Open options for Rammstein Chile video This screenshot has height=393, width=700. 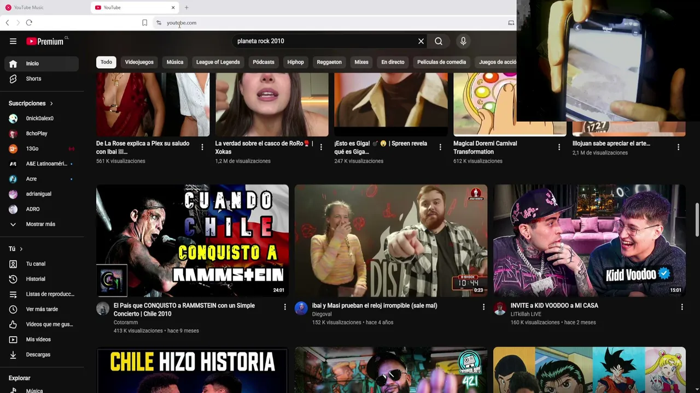(284, 307)
